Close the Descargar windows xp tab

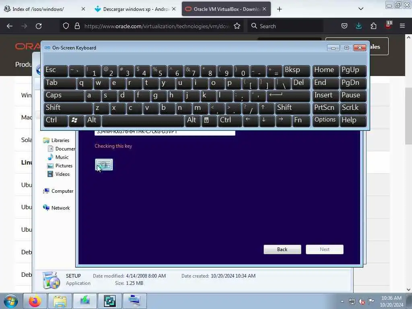(174, 9)
